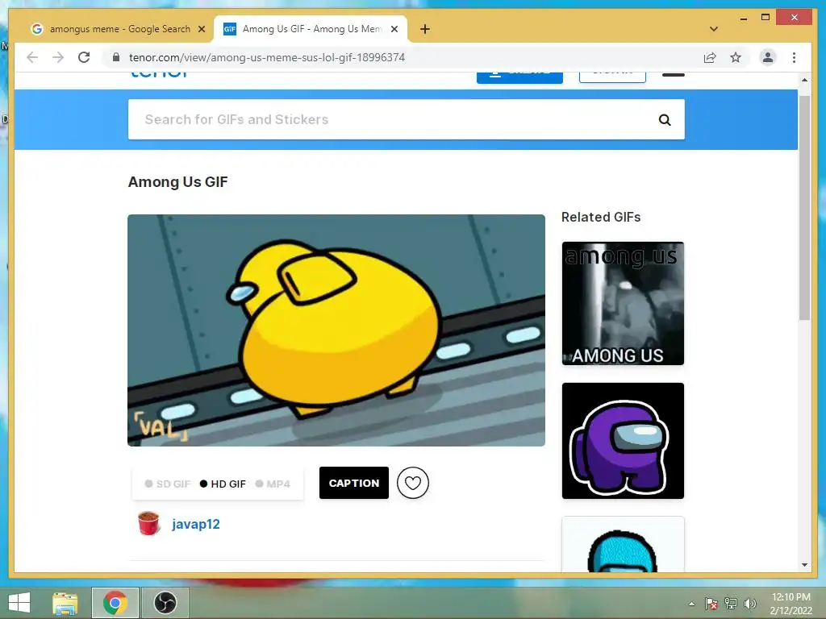
Task: Select the HD GIF quality option
Action: 223,484
